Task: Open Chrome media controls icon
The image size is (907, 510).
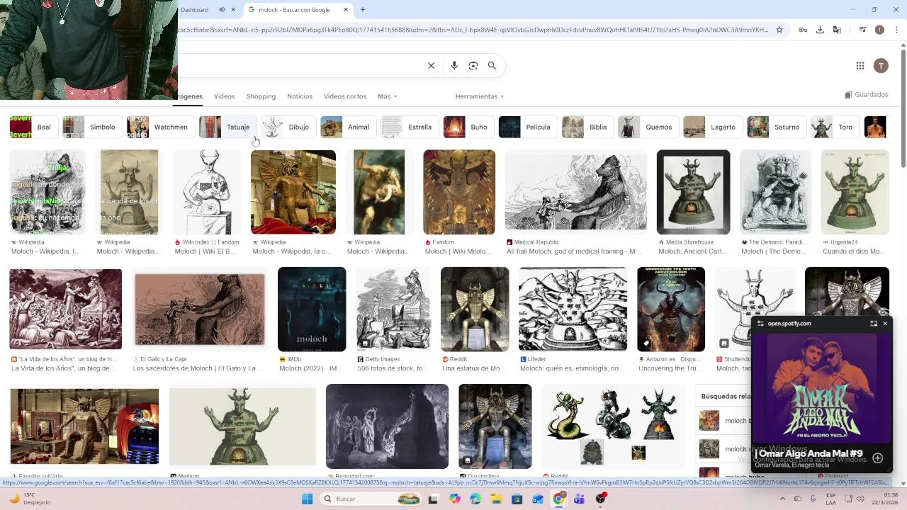Action: 862,30
